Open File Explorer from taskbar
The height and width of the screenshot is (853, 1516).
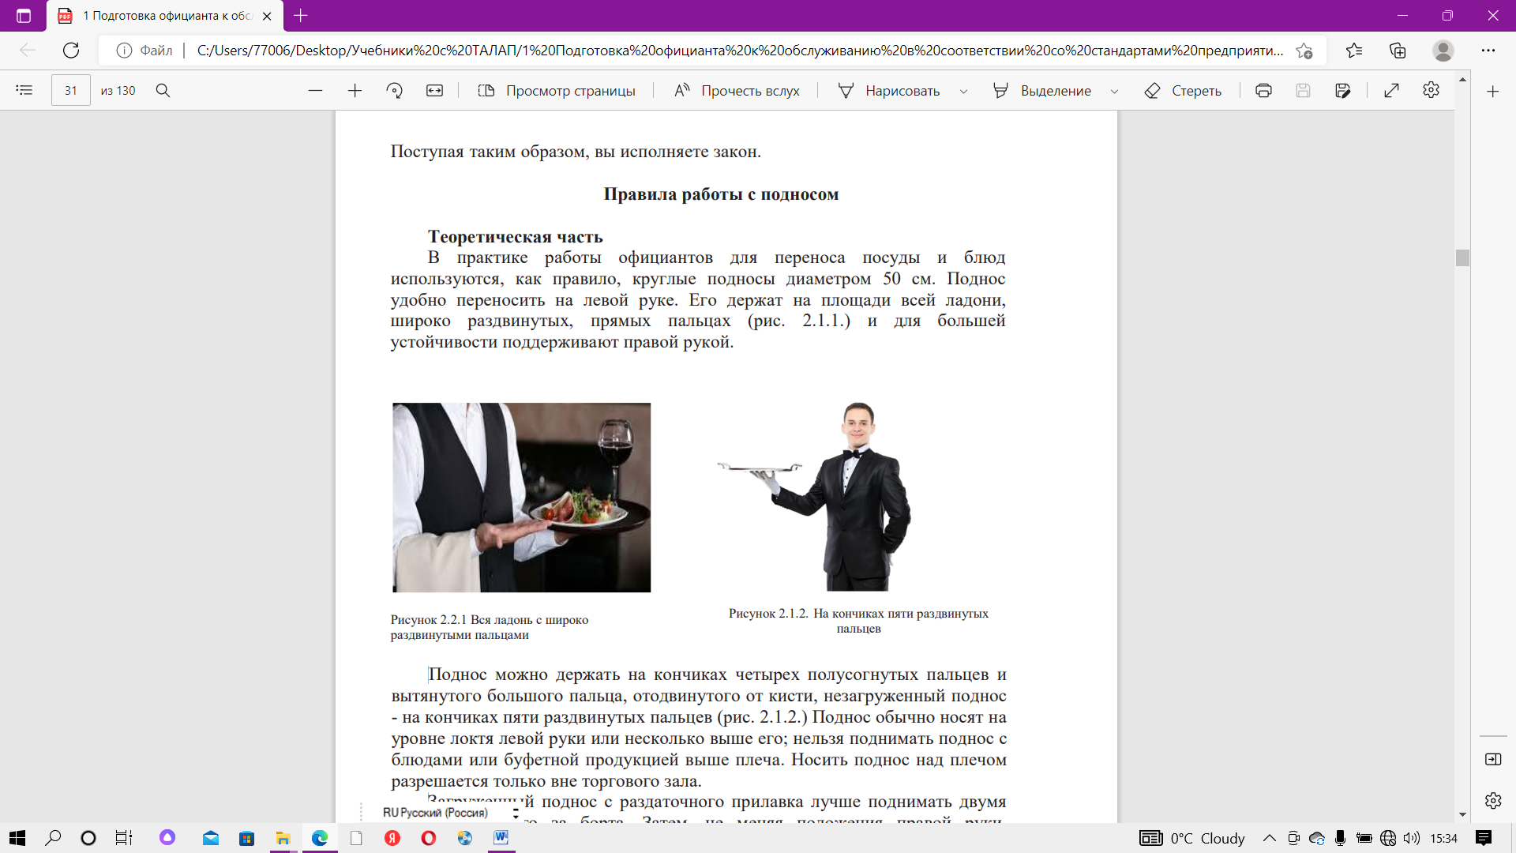(x=283, y=838)
